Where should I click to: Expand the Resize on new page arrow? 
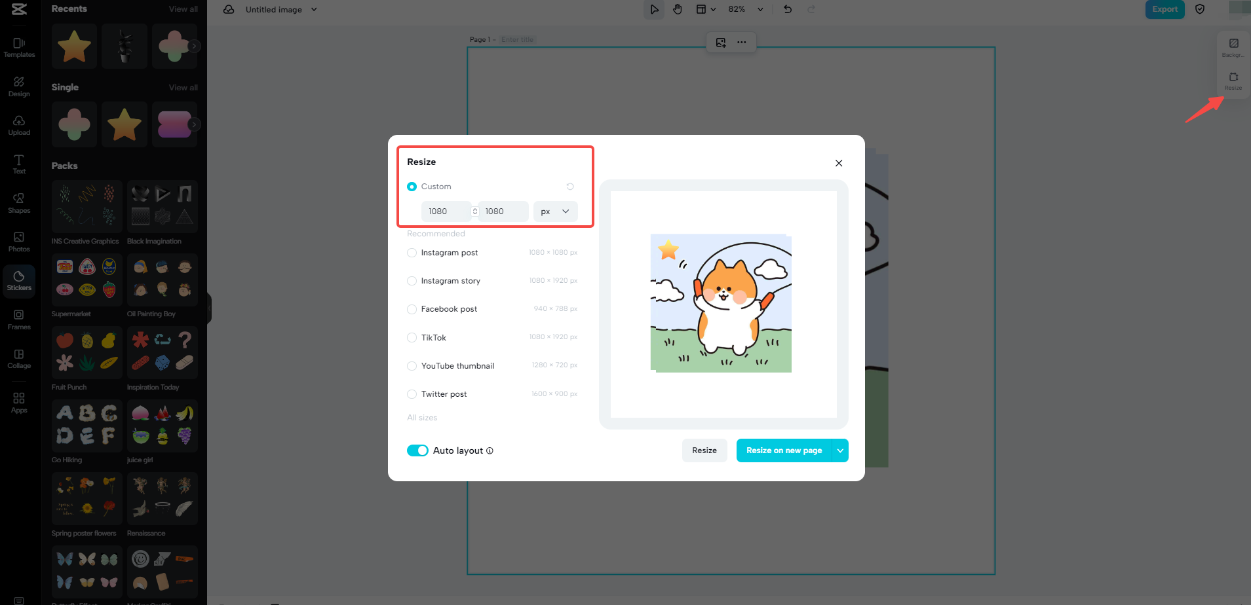(840, 450)
